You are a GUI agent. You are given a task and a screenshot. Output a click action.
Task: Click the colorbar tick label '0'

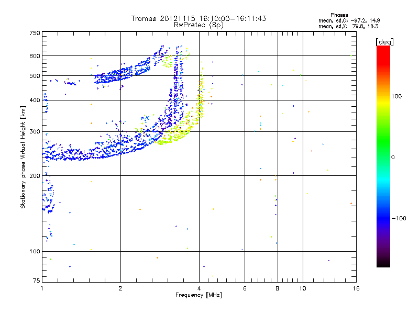pos(393,158)
